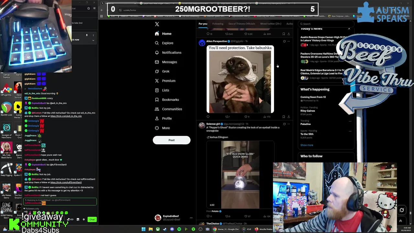Open Kick chat settings gear

click(x=84, y=219)
